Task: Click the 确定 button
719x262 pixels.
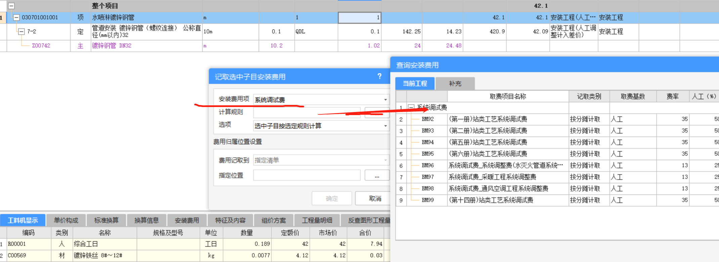Action: coord(332,199)
